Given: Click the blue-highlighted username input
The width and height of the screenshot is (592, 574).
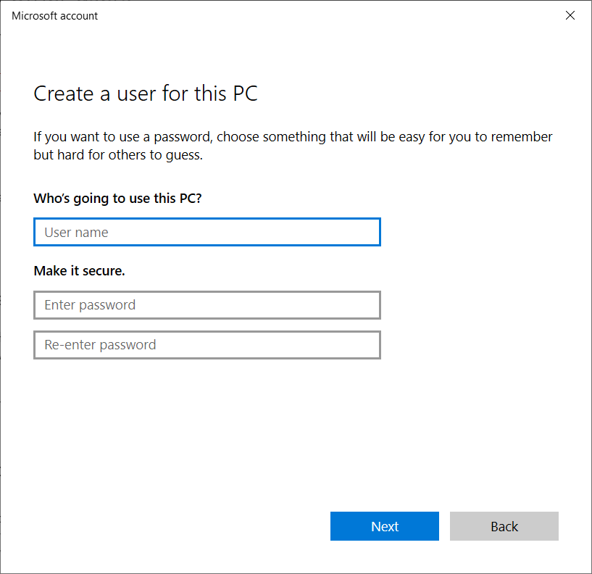Looking at the screenshot, I should pyautogui.click(x=207, y=232).
